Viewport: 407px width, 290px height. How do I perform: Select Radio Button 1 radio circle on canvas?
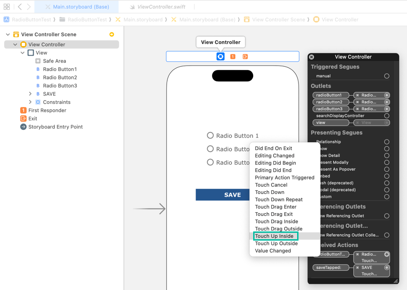point(210,135)
